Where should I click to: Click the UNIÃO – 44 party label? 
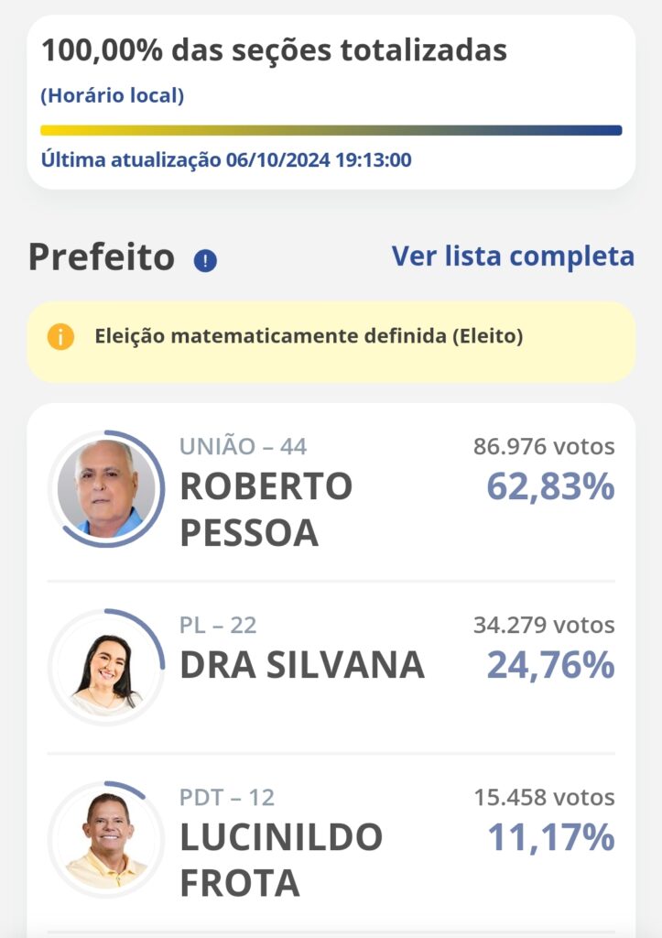pyautogui.click(x=244, y=447)
